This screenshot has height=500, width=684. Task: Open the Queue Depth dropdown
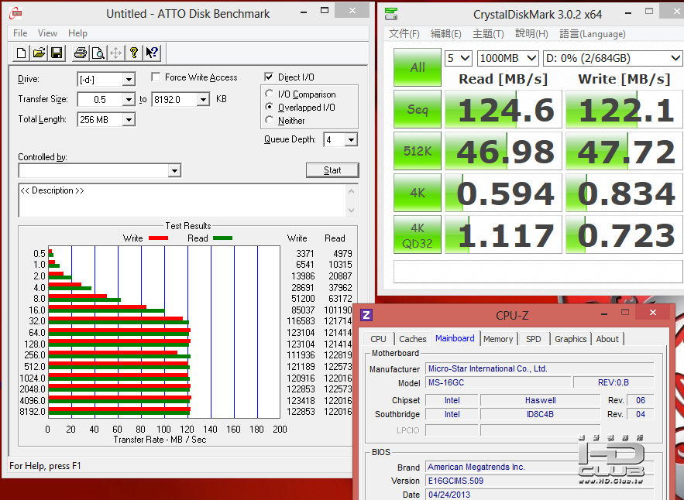(351, 140)
